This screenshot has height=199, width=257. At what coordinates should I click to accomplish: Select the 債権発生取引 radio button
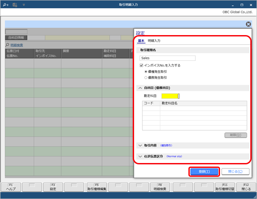click(x=146, y=72)
